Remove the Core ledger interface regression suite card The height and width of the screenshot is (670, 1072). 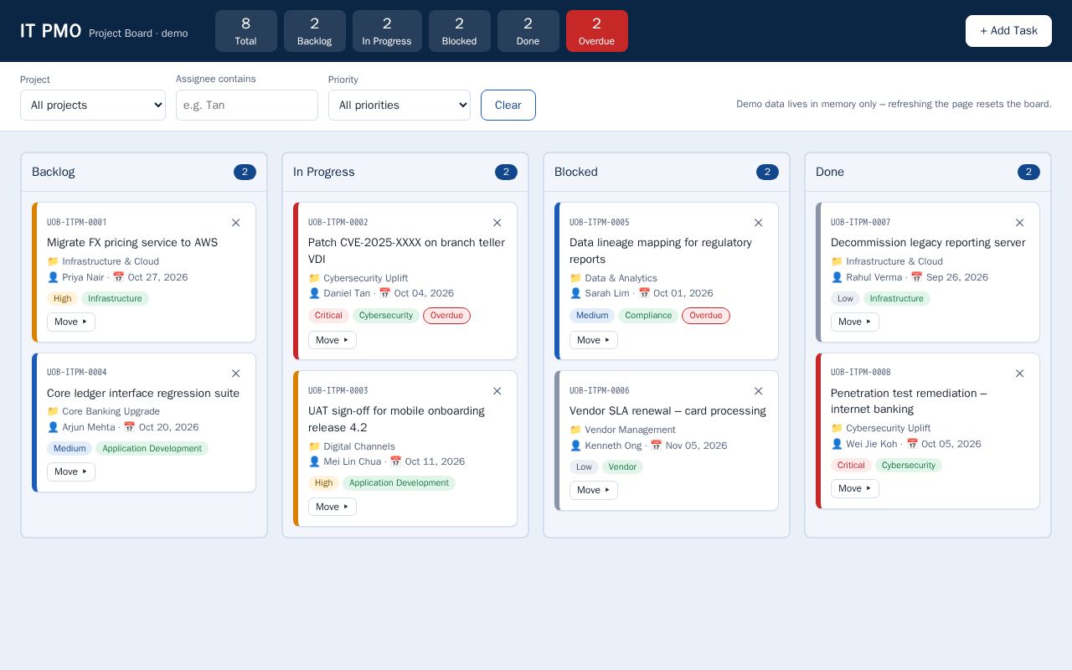coord(235,374)
